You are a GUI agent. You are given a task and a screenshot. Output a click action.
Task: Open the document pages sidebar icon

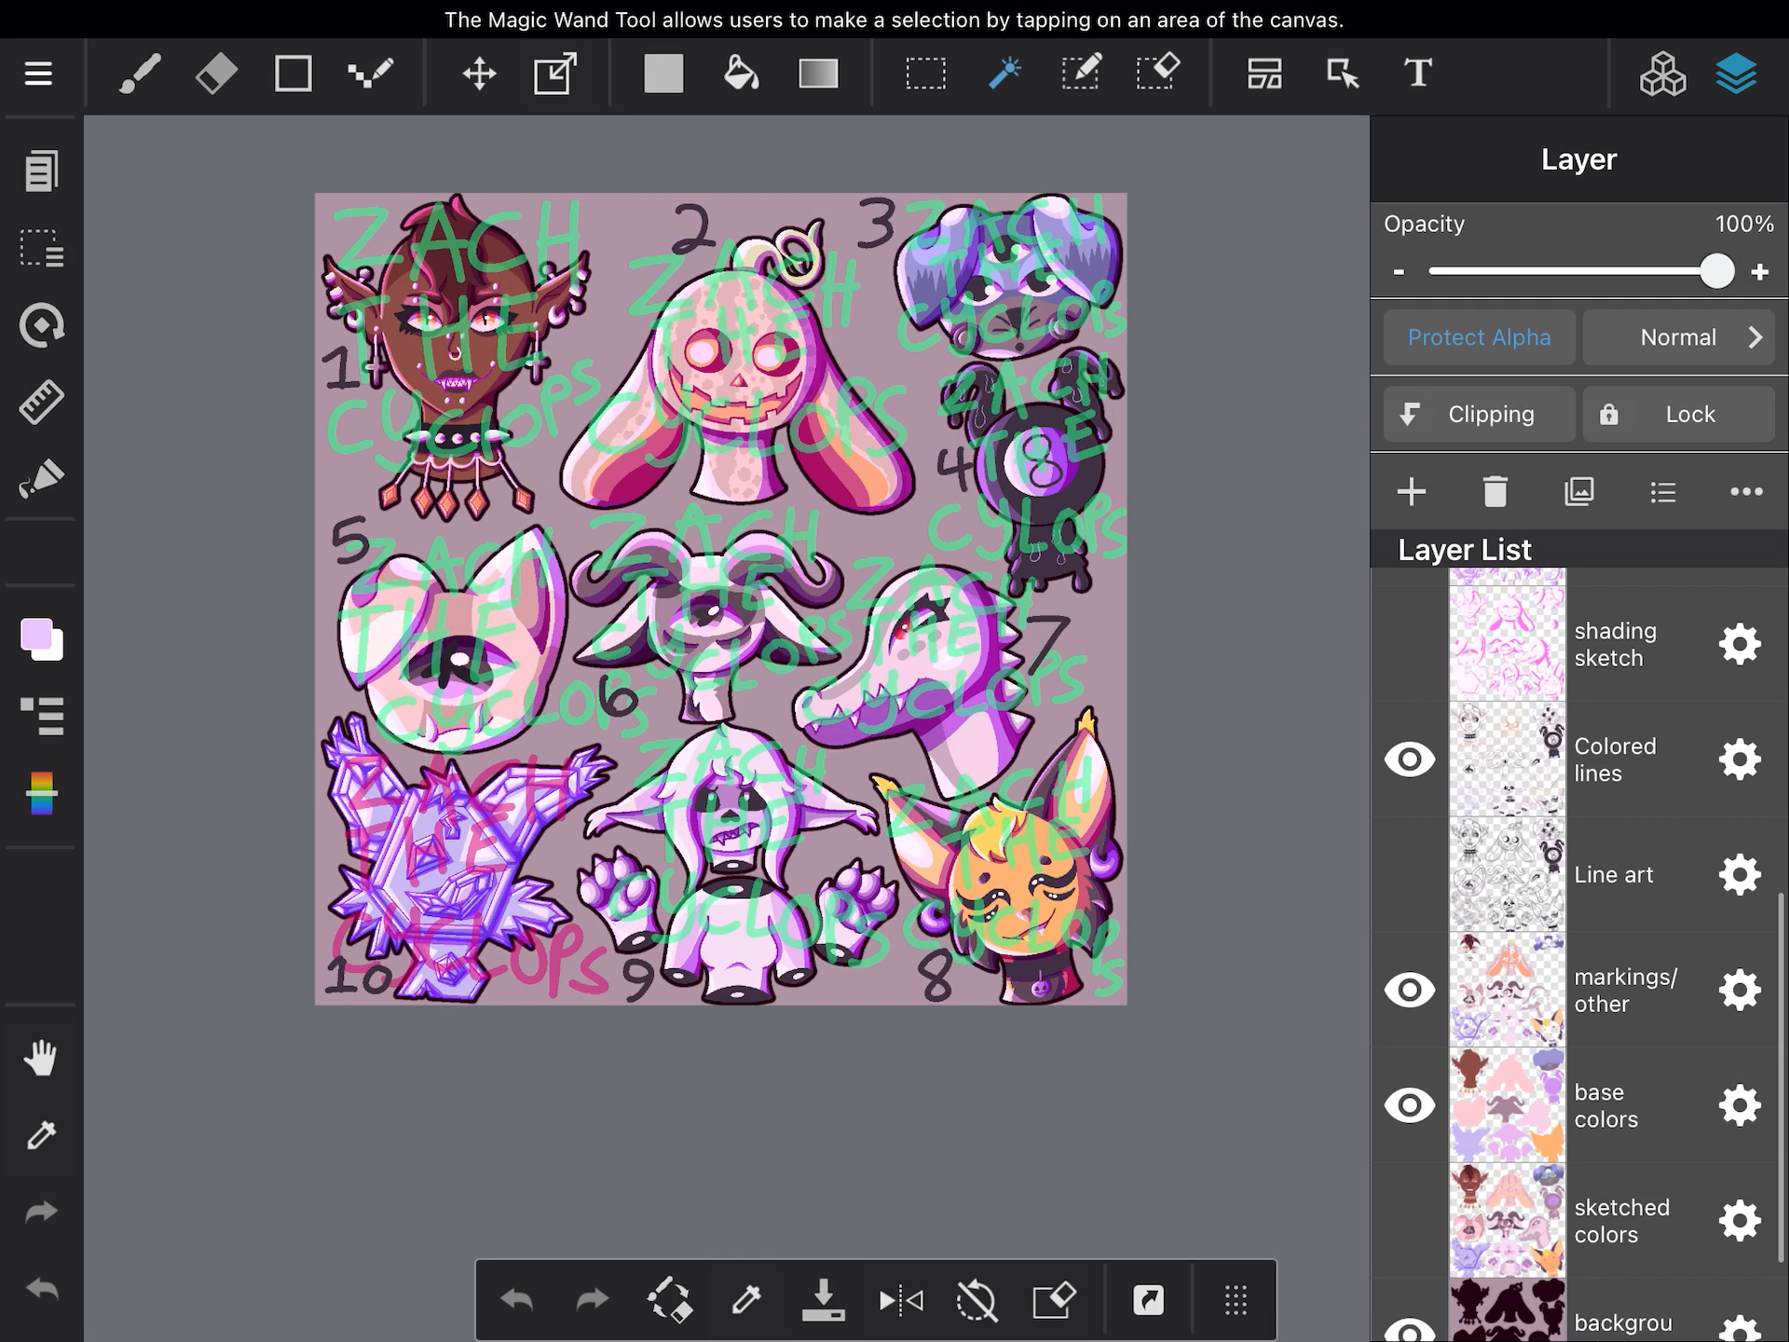pyautogui.click(x=41, y=171)
